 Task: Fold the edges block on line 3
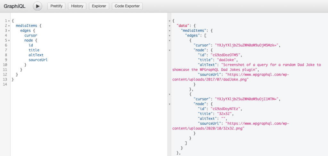tap(9, 31)
